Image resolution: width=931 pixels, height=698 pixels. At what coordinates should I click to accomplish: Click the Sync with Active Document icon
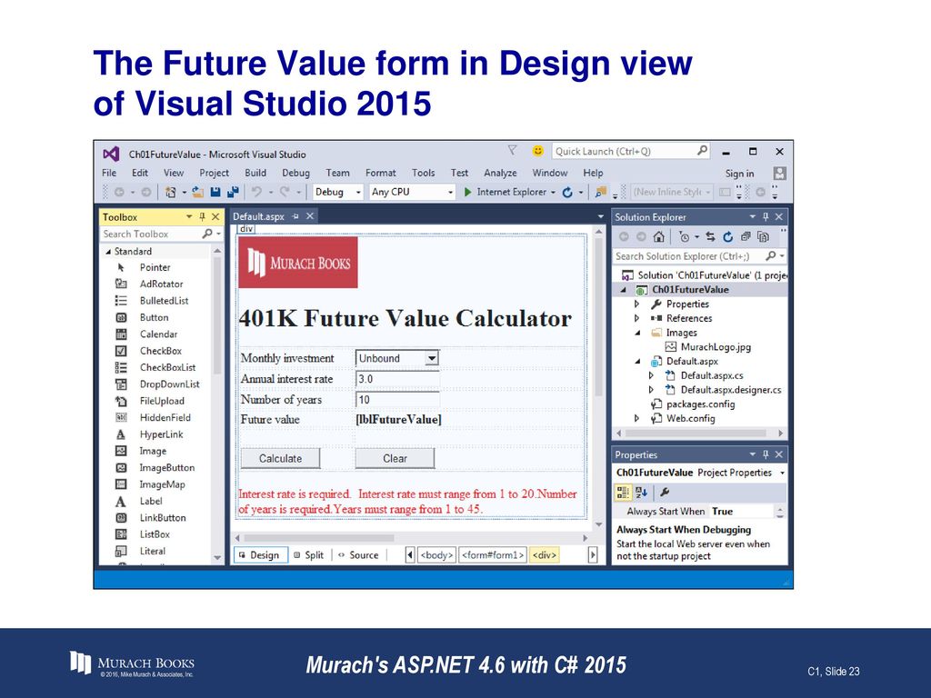(710, 237)
